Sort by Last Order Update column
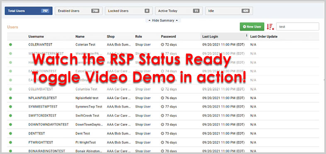 (x=264, y=36)
